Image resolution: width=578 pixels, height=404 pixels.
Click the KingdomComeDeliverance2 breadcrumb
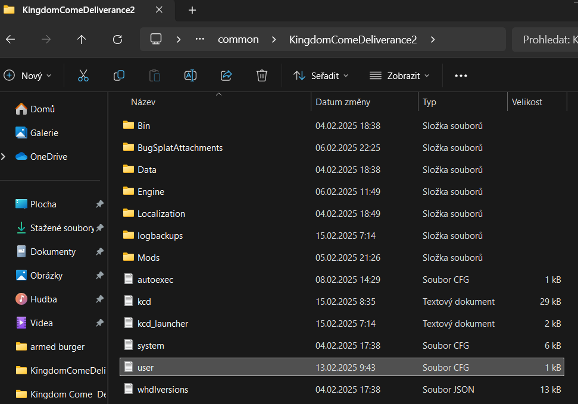(x=353, y=40)
